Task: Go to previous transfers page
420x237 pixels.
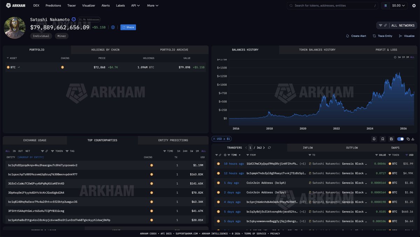Action: tap(246, 148)
